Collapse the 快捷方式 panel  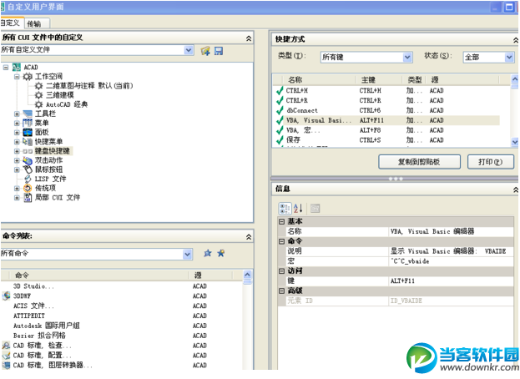pos(516,40)
